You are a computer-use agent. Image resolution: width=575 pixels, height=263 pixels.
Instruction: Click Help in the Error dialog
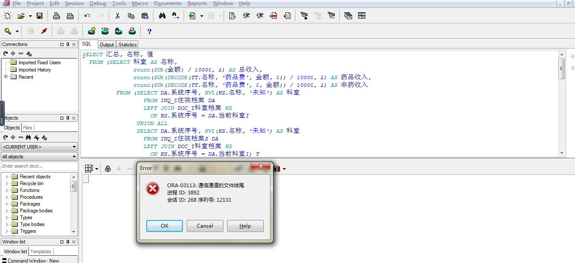tap(245, 226)
